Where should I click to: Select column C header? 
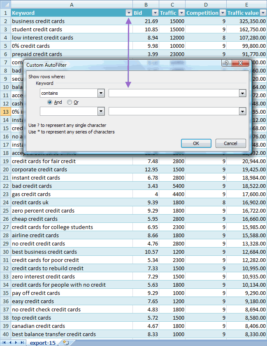(x=172, y=5)
